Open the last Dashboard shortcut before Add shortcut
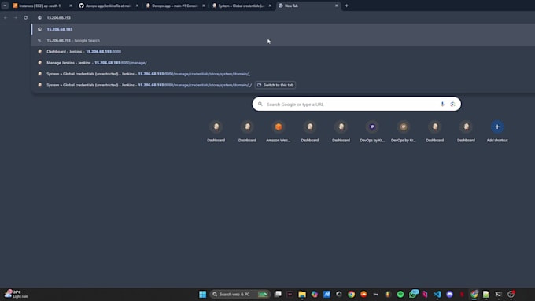 (466, 131)
